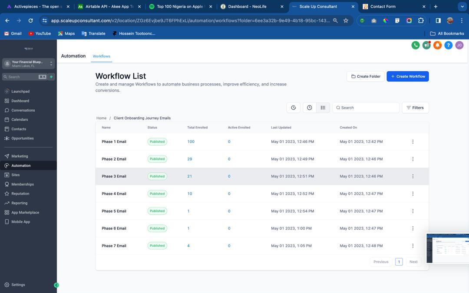Click the green phone dialer icon

416,45
